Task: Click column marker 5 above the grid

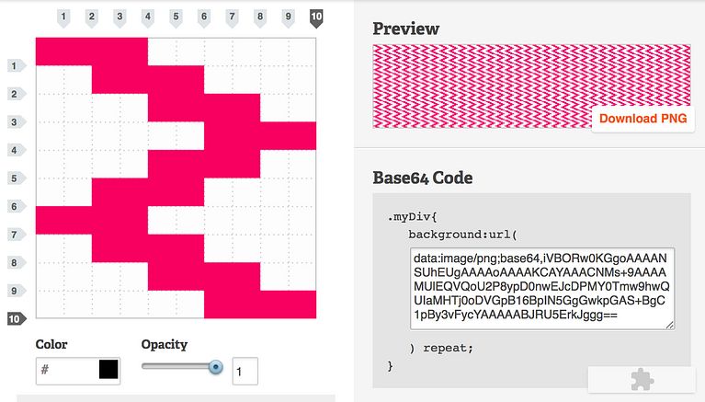Action: coord(176,17)
